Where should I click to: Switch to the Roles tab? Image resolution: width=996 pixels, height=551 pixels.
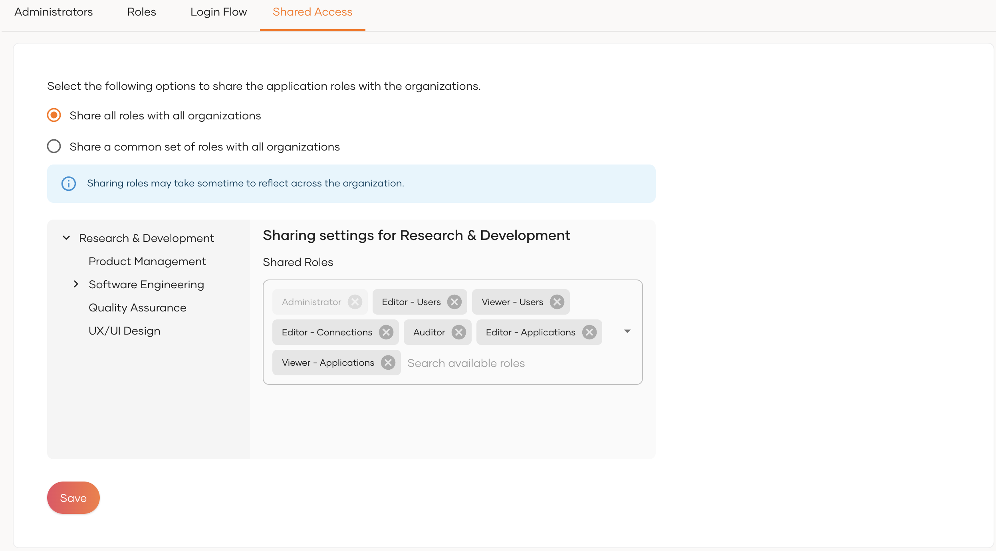point(142,12)
